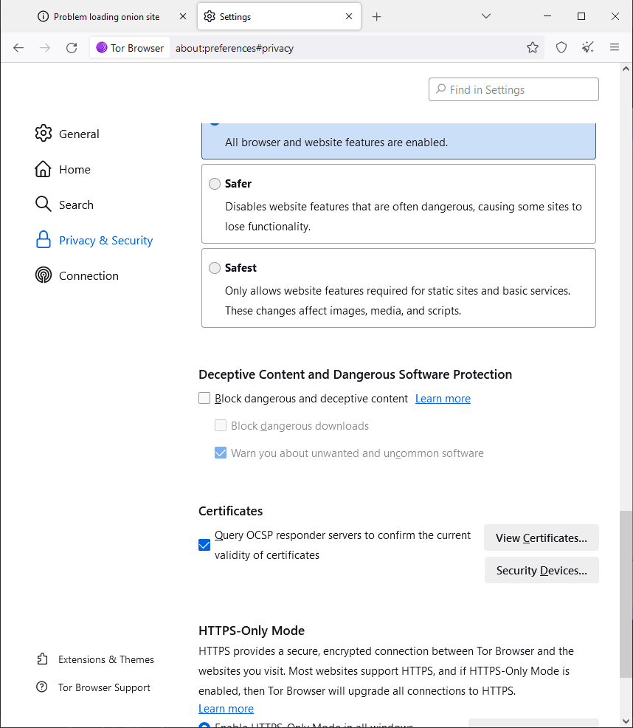This screenshot has height=728, width=633.
Task: Toggle Warn about unwanted and uncommon software
Action: (221, 453)
